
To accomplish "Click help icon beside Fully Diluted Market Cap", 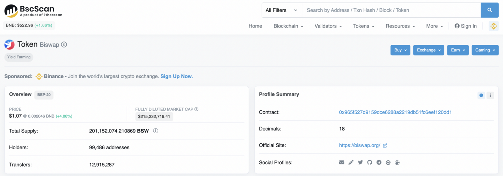I will click(x=196, y=109).
